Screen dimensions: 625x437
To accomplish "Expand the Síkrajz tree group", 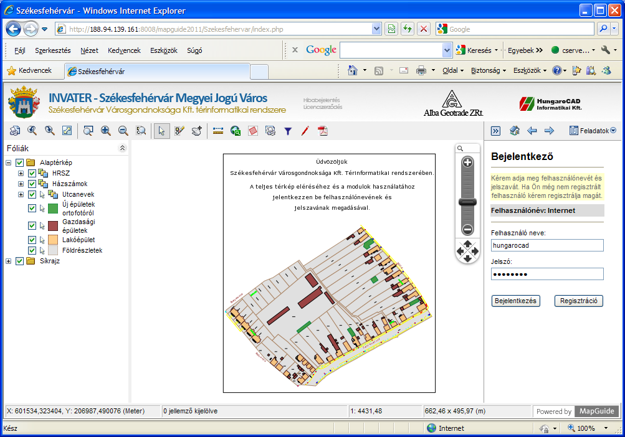I will [8, 261].
